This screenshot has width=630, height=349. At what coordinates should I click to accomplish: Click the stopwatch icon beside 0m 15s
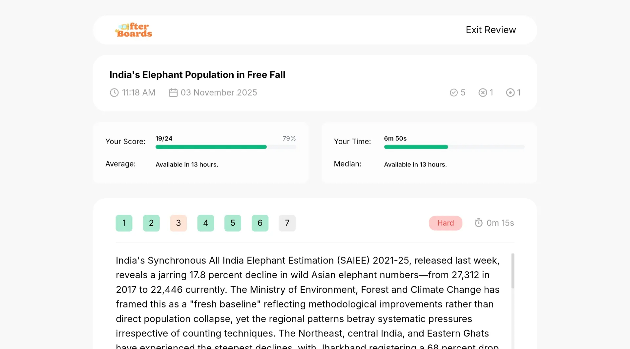pos(479,223)
